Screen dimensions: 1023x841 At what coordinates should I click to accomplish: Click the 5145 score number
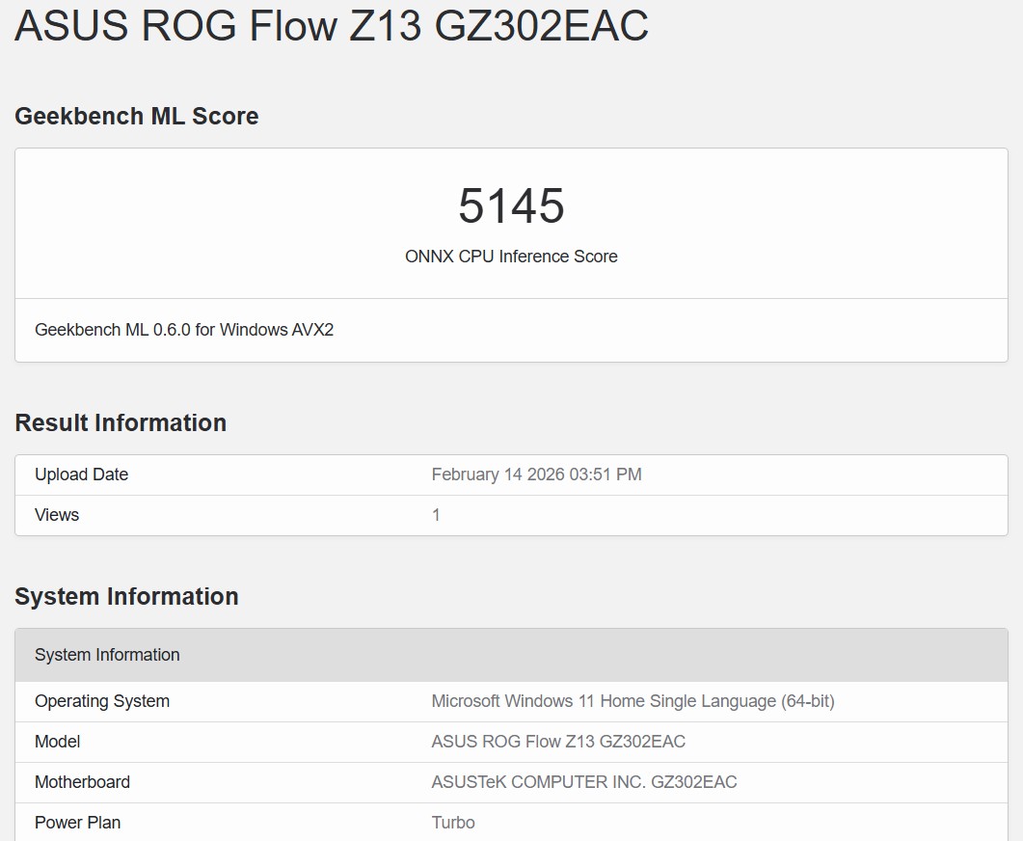511,205
